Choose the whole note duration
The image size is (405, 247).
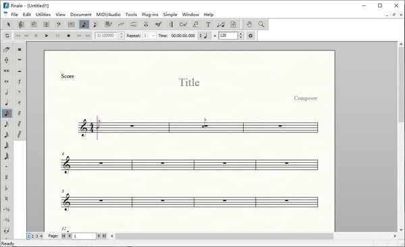coord(7,81)
